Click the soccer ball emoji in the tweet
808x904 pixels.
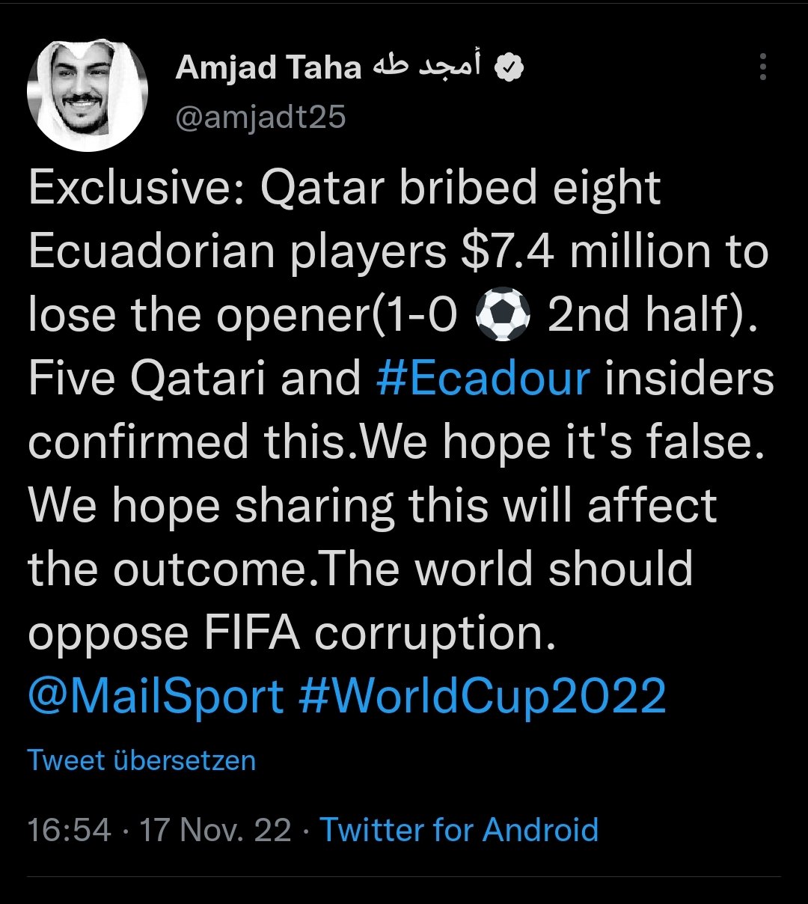pyautogui.click(x=502, y=316)
